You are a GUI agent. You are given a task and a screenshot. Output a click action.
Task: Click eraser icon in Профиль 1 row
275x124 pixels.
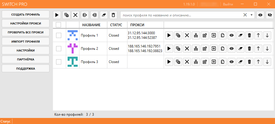(x=240, y=35)
